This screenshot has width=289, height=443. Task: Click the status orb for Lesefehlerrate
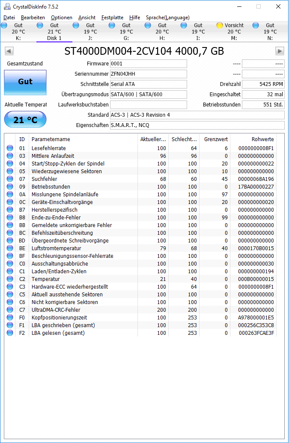[10, 148]
